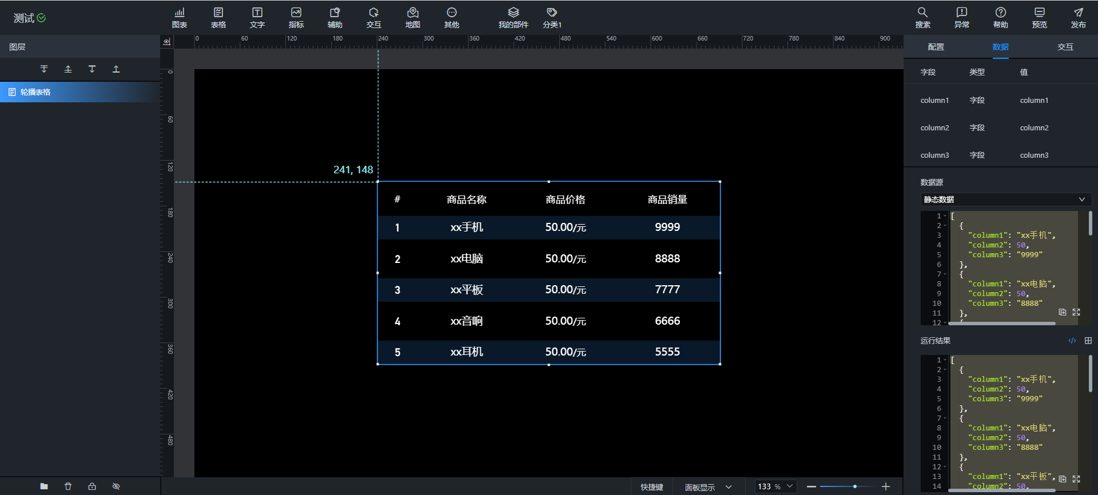
Task: Toggle the lock icon for layer
Action: click(92, 486)
